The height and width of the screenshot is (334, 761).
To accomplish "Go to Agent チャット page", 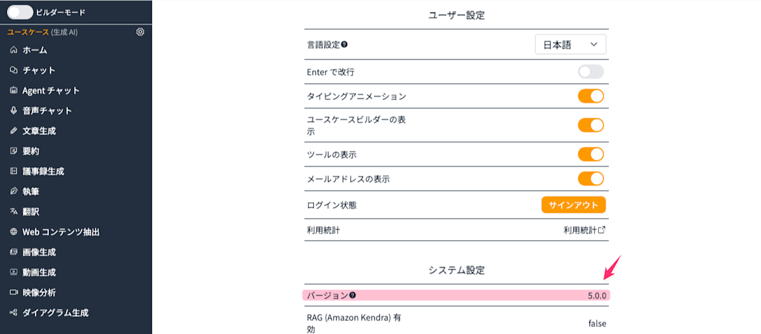I will click(x=51, y=91).
